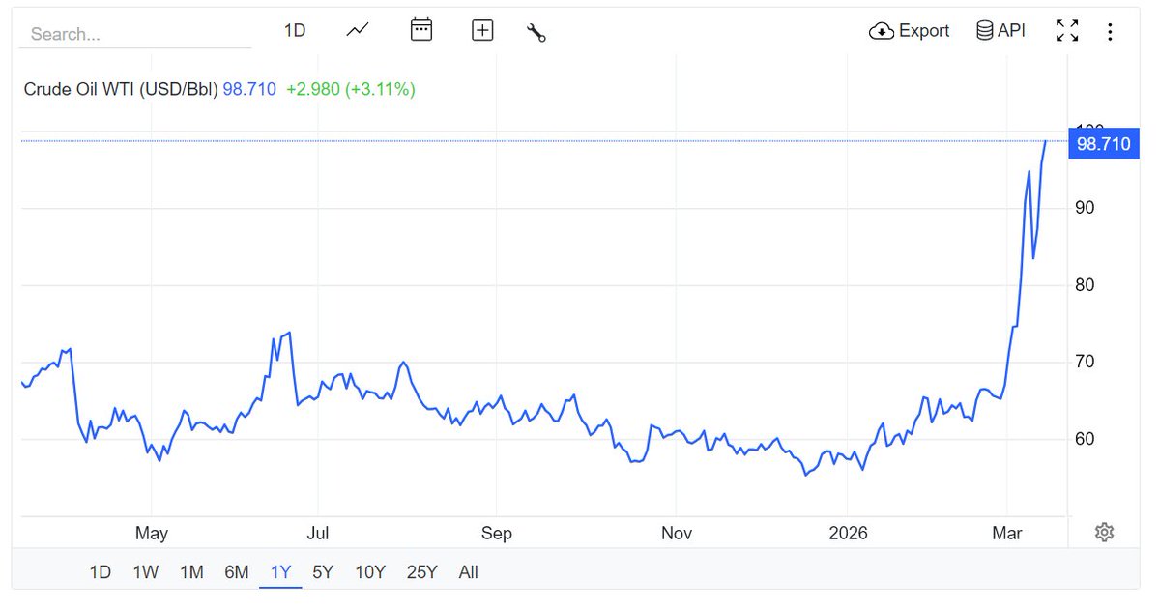Viewport: 1160px width, 611px height.
Task: Click the 90 price axis label
Action: (x=1086, y=208)
